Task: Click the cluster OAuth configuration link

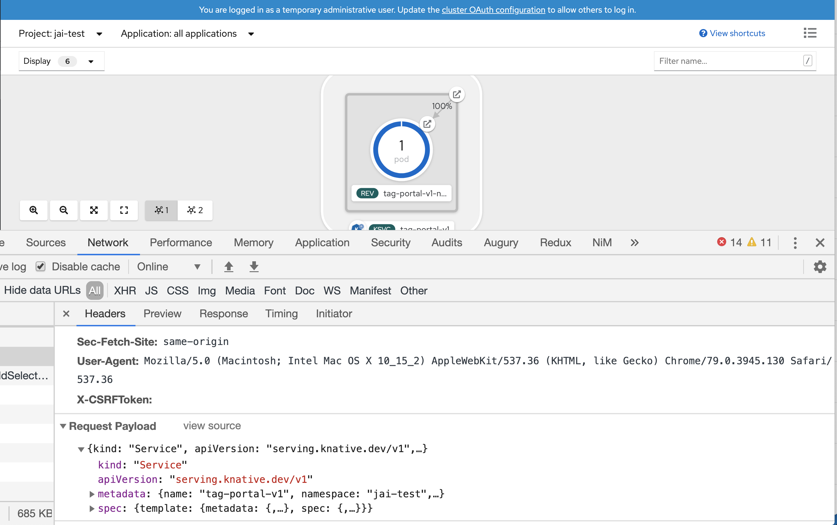Action: pyautogui.click(x=493, y=10)
